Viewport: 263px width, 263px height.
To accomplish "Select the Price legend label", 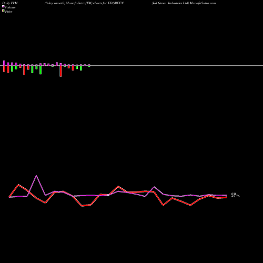I will pos(8,12).
